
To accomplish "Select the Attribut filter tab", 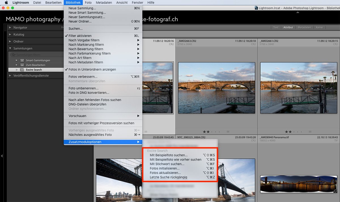I will (x=288, y=27).
